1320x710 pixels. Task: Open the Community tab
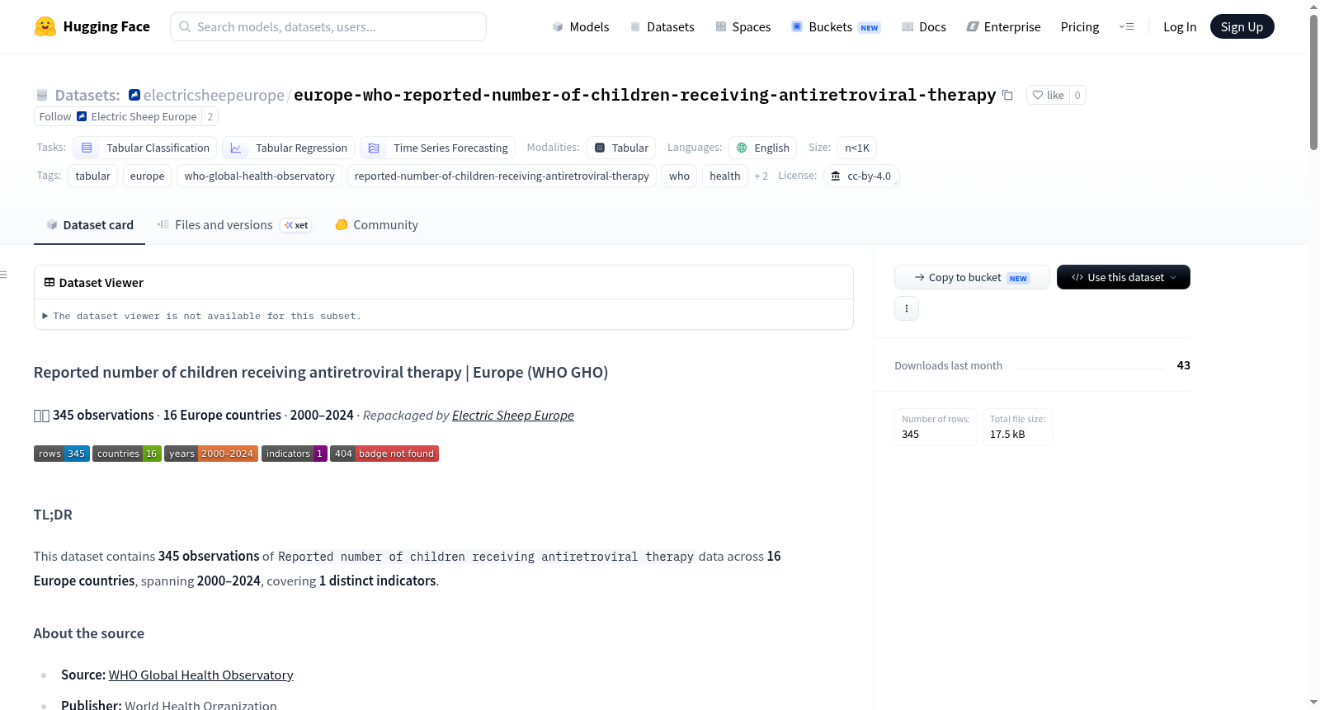tap(376, 225)
